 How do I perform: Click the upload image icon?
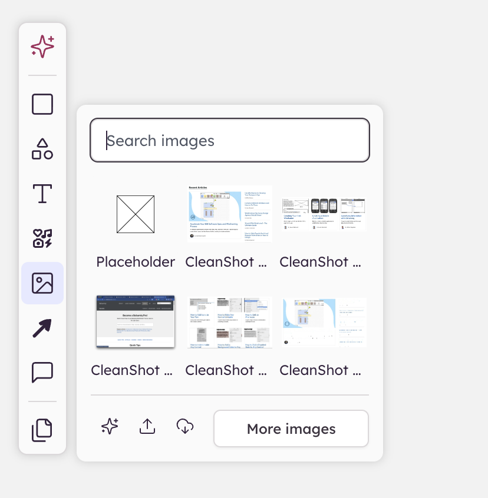click(147, 427)
